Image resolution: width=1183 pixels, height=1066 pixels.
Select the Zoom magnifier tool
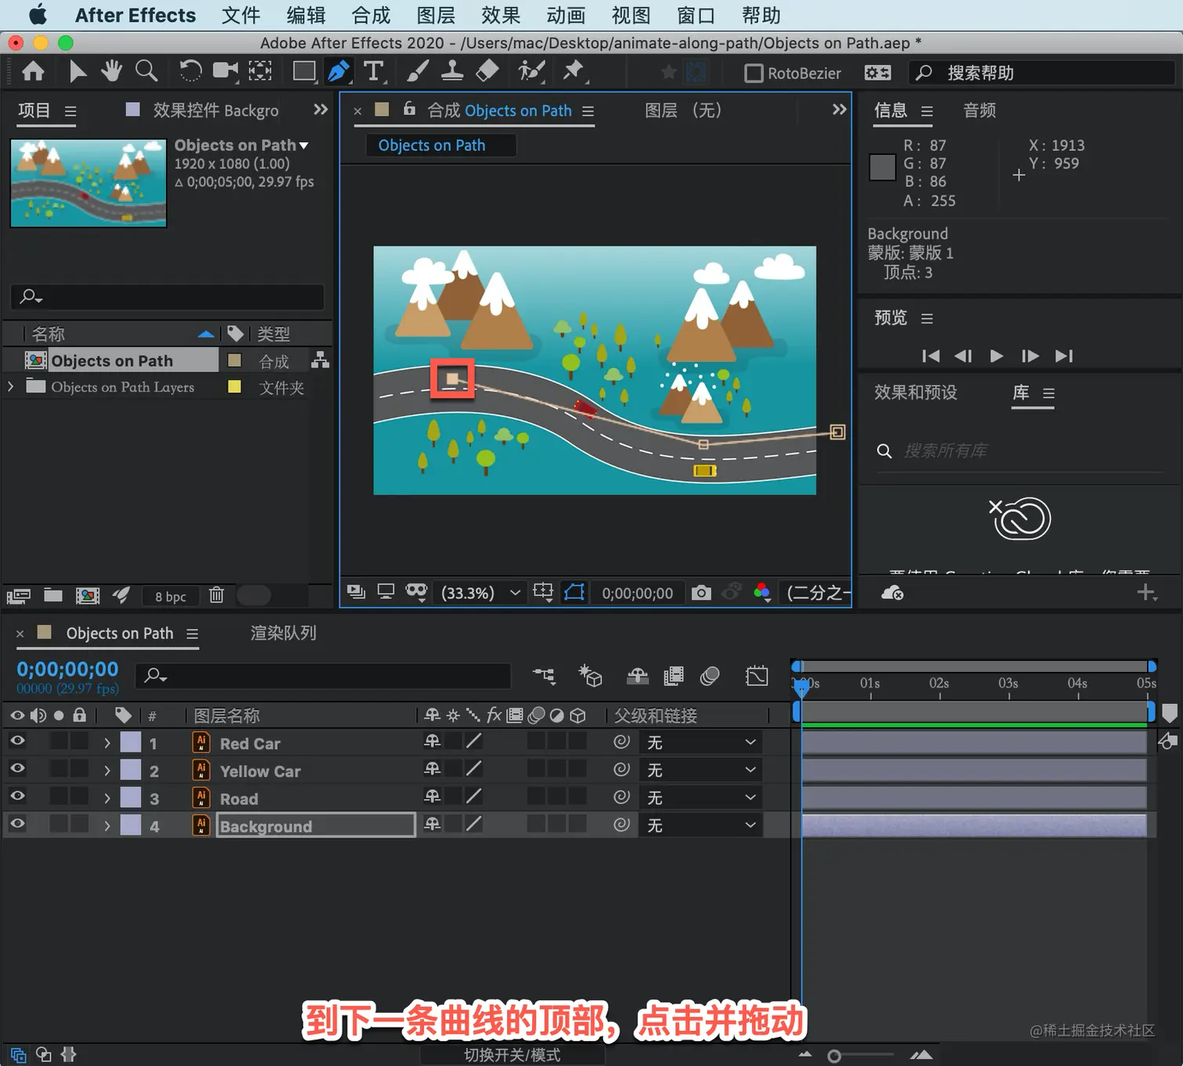(146, 72)
